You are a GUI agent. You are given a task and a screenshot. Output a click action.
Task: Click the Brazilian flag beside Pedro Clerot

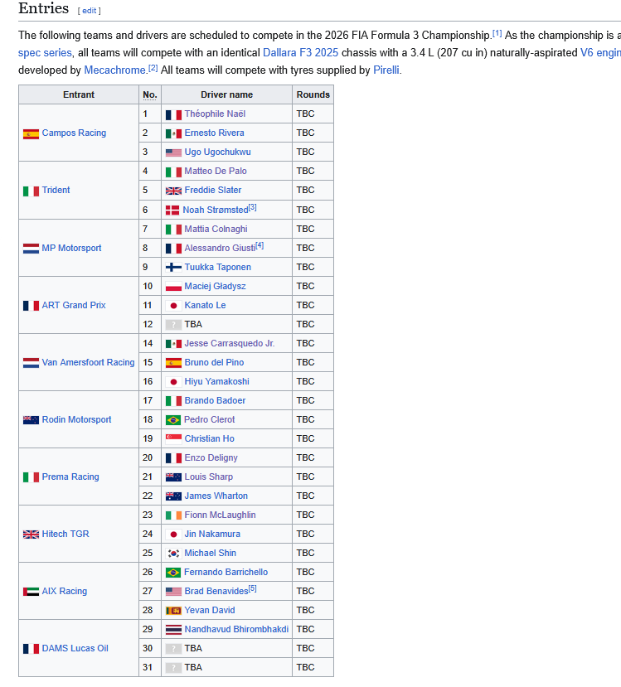point(173,419)
